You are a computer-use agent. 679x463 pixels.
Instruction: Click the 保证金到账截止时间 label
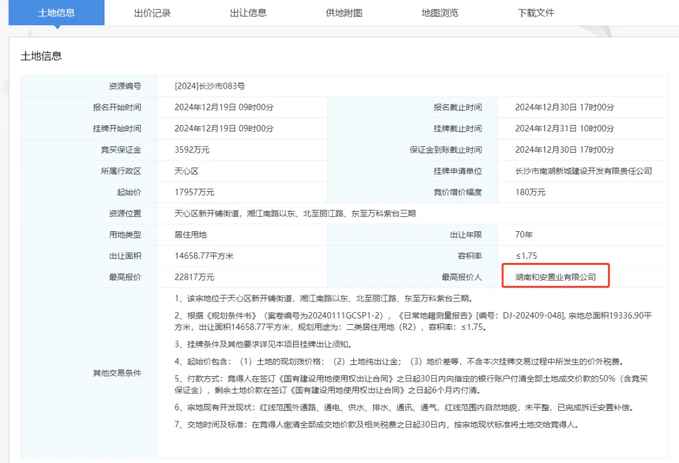[446, 150]
